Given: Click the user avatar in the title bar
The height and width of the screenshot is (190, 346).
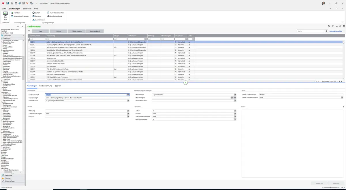Looking at the screenshot, I should click(323, 3).
